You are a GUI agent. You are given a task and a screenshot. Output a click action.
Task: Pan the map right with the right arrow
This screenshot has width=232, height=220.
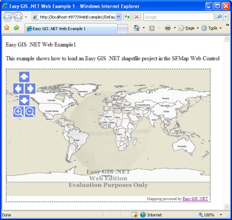pyautogui.click(x=30, y=88)
